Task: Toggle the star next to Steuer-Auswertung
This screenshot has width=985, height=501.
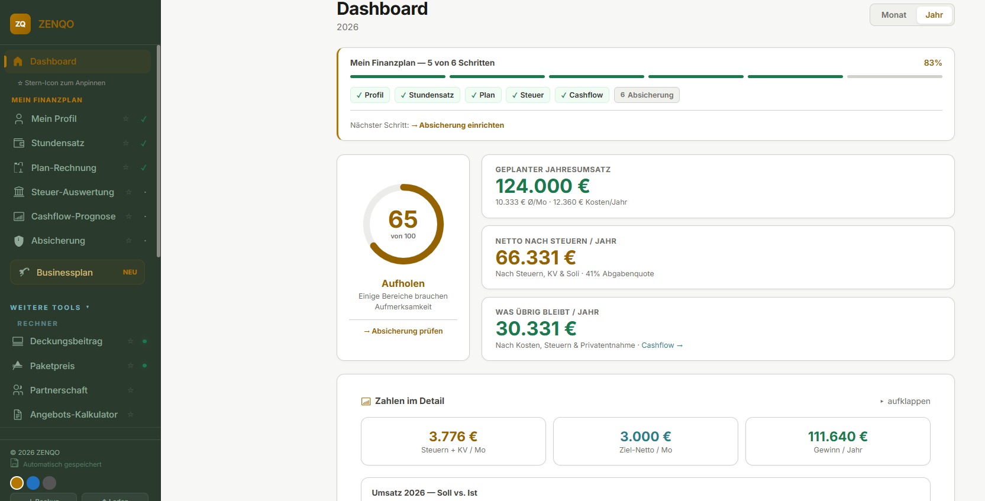Action: pyautogui.click(x=128, y=192)
